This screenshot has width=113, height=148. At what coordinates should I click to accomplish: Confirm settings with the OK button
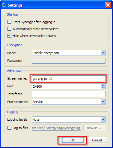coord(73,140)
